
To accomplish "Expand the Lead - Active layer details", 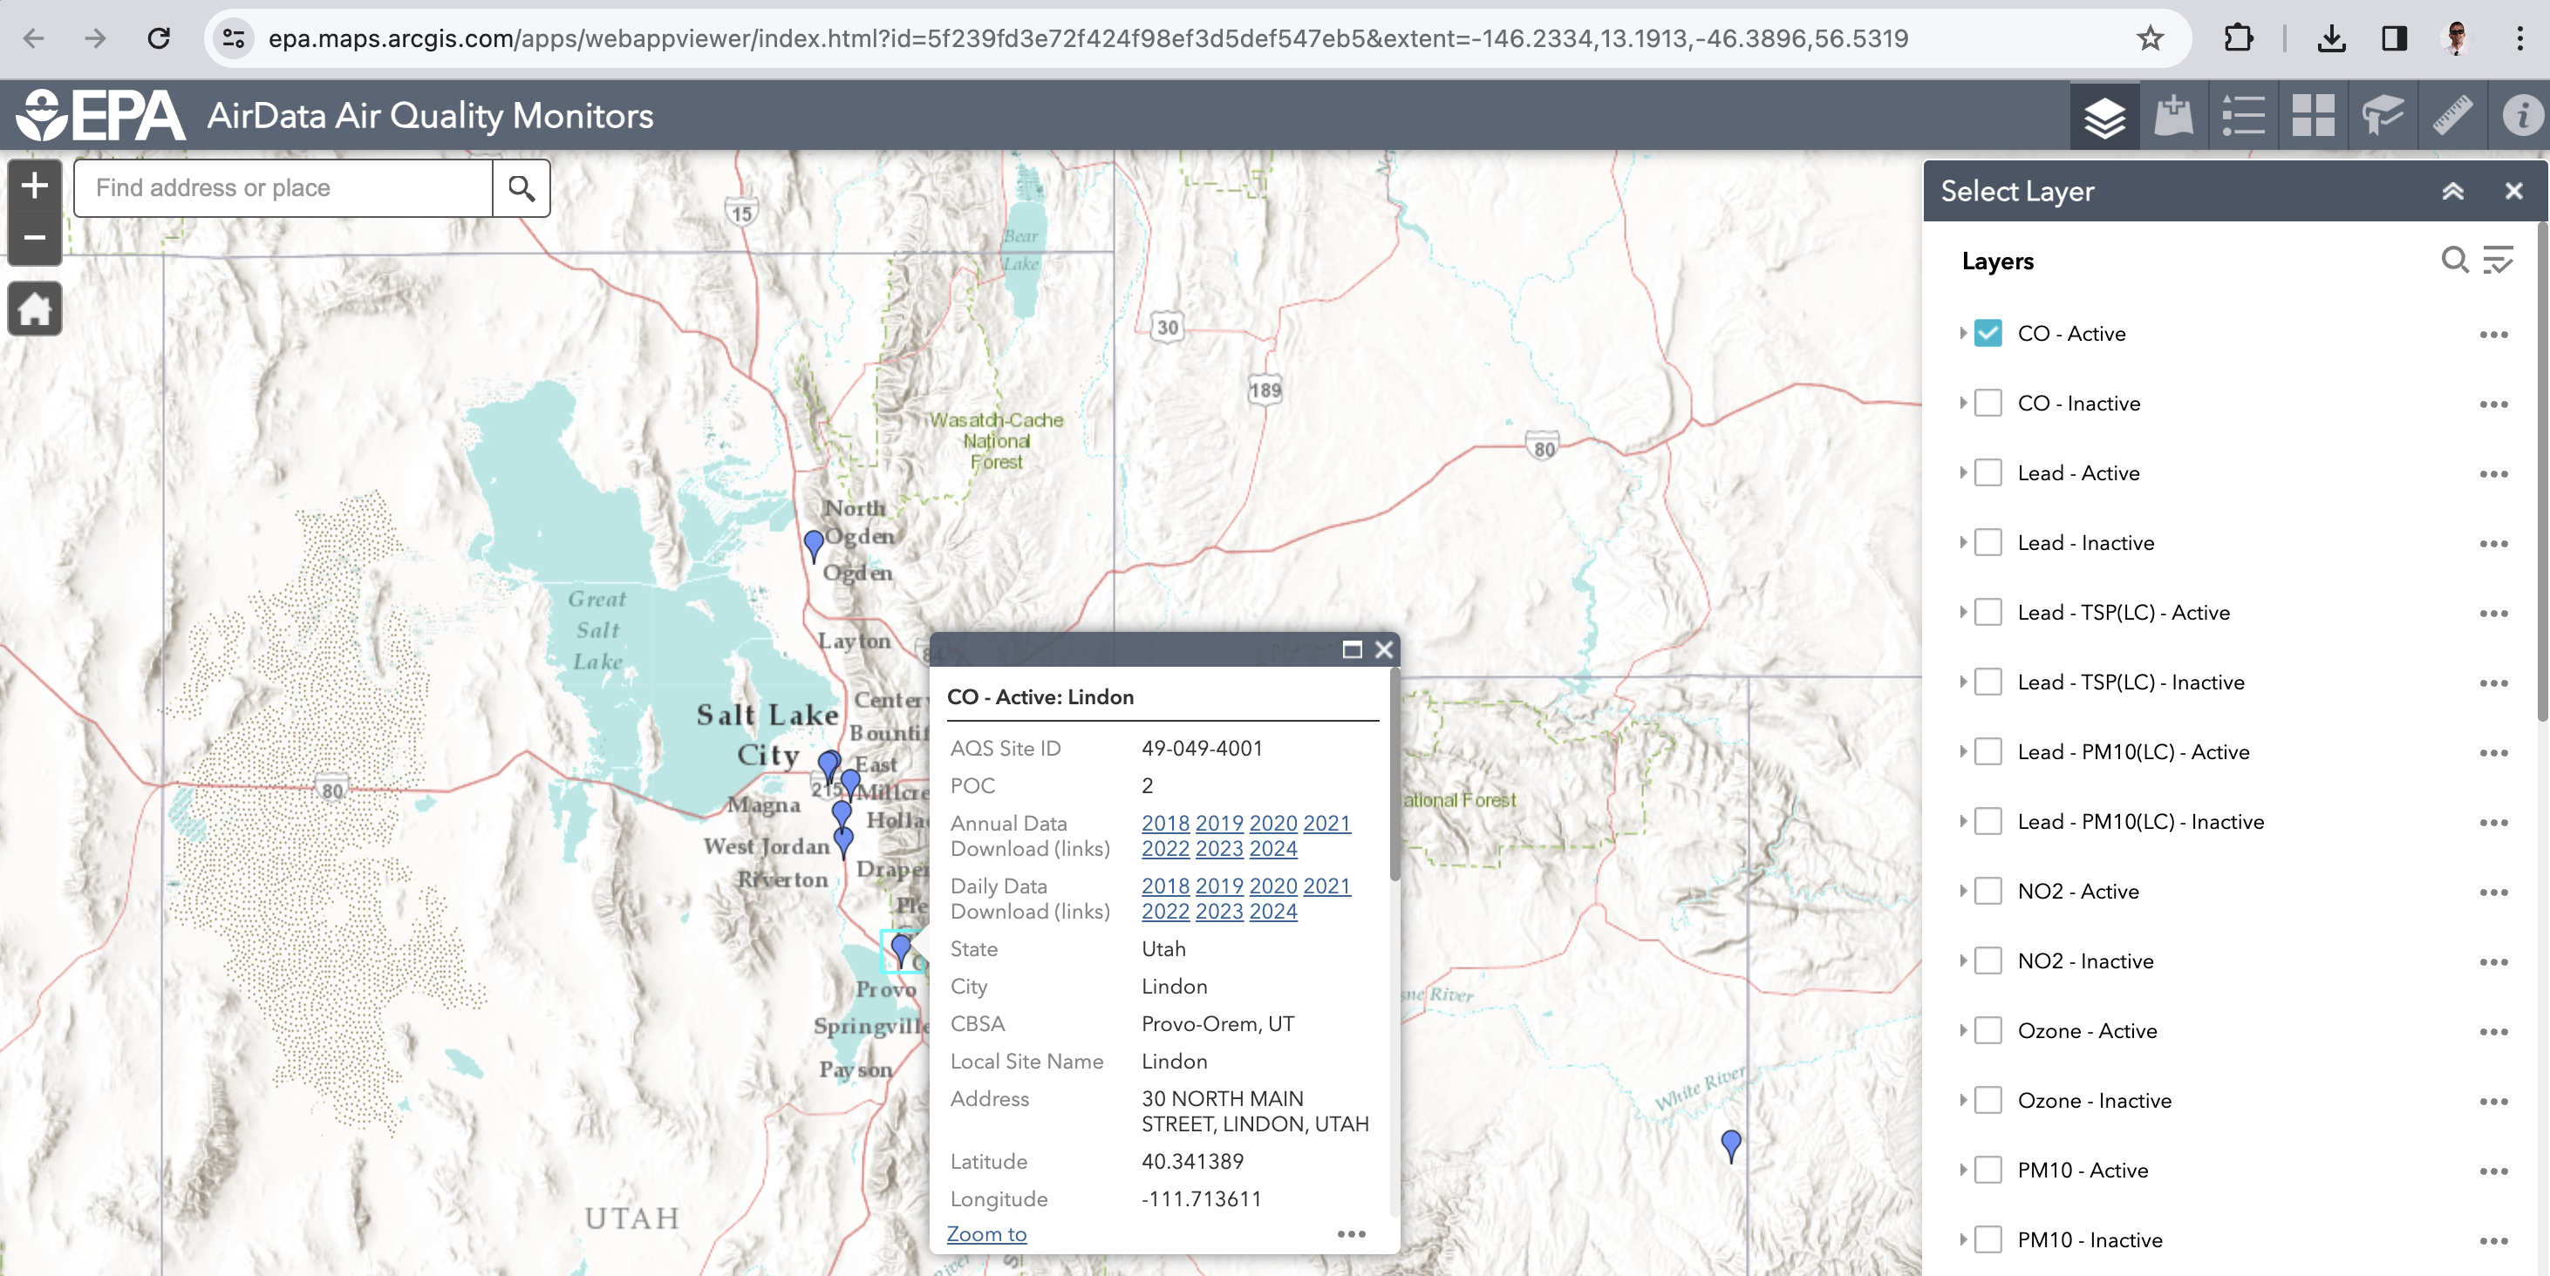I will [1964, 472].
